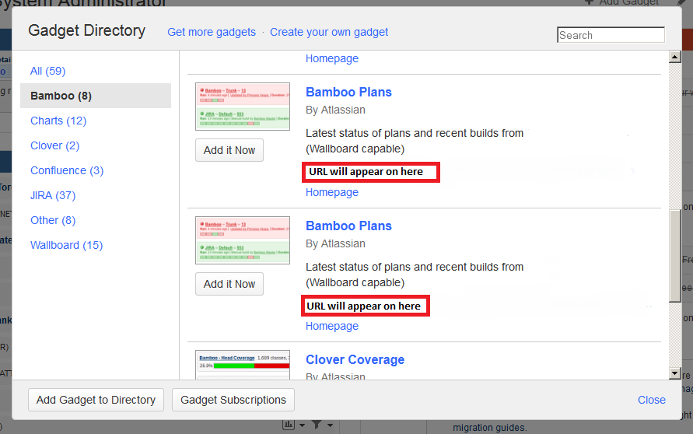693x434 pixels.
Task: Click first Bamboo Plans preview thumbnail
Action: [243, 107]
